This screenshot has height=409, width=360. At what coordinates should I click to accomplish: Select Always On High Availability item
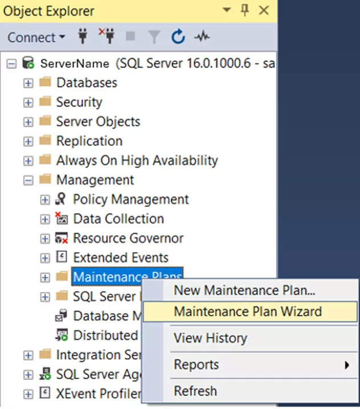tap(137, 161)
